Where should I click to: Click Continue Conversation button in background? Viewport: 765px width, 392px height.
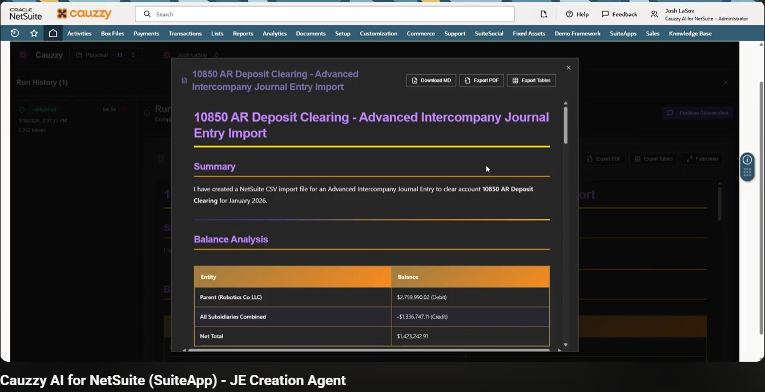coord(698,113)
